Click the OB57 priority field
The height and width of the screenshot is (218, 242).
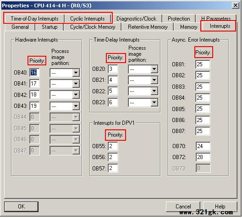click(113, 168)
